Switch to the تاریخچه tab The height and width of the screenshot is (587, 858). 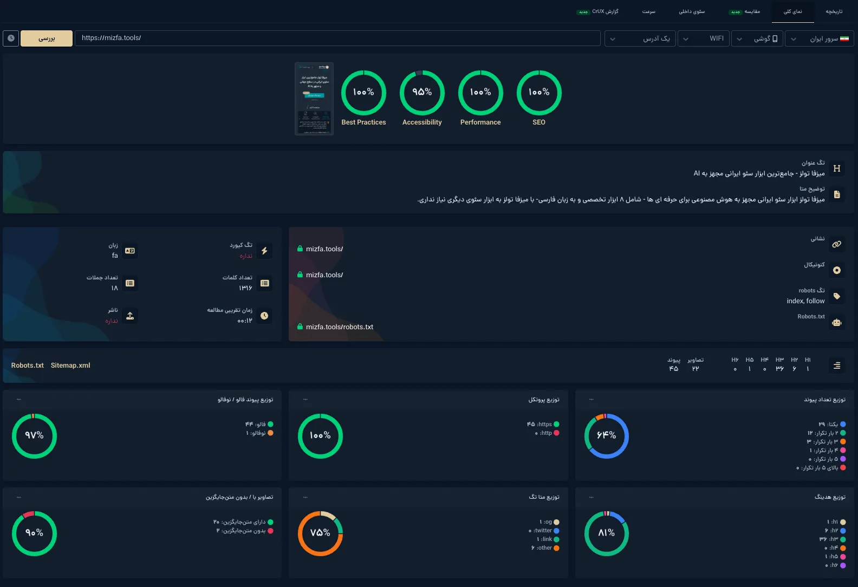[834, 11]
